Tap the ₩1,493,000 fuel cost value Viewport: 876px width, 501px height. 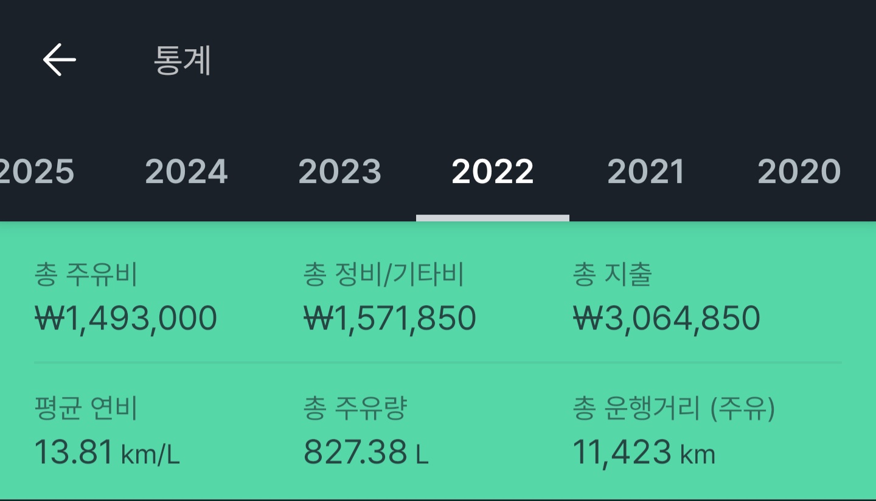(x=125, y=318)
